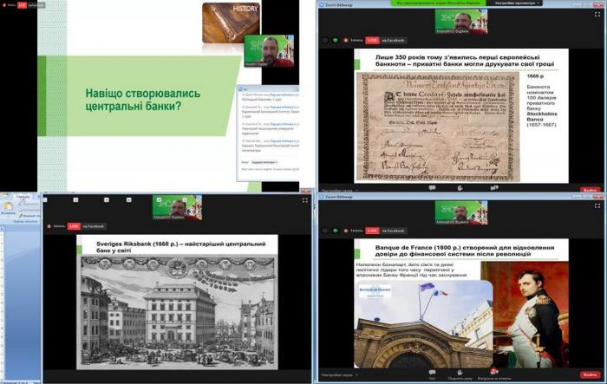Click speaker video above the Sveriges Riksbank slide
Viewport: 607px width, 384px height.
(177, 207)
